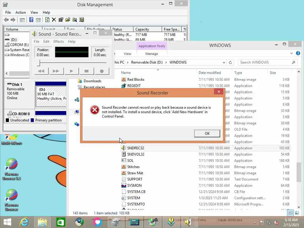This screenshot has width=304, height=228.
Task: Select the Red Blocks bitmap icon
Action: click(x=124, y=80)
